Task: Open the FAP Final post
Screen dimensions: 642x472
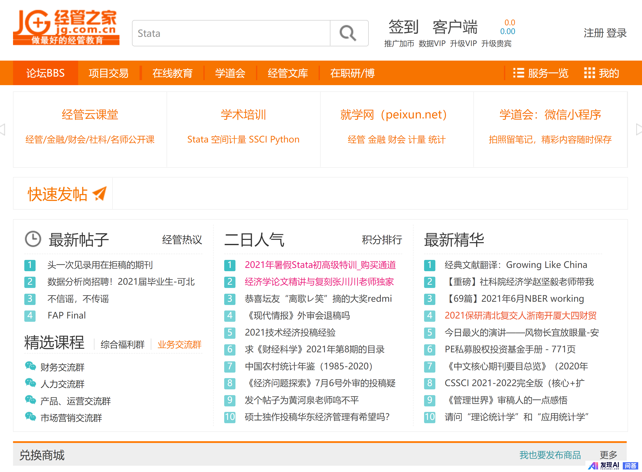Action: (67, 316)
